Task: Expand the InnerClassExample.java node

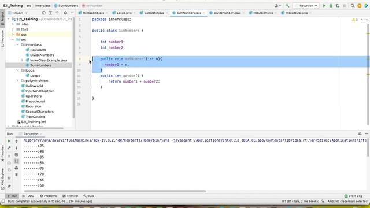Action: (22, 60)
